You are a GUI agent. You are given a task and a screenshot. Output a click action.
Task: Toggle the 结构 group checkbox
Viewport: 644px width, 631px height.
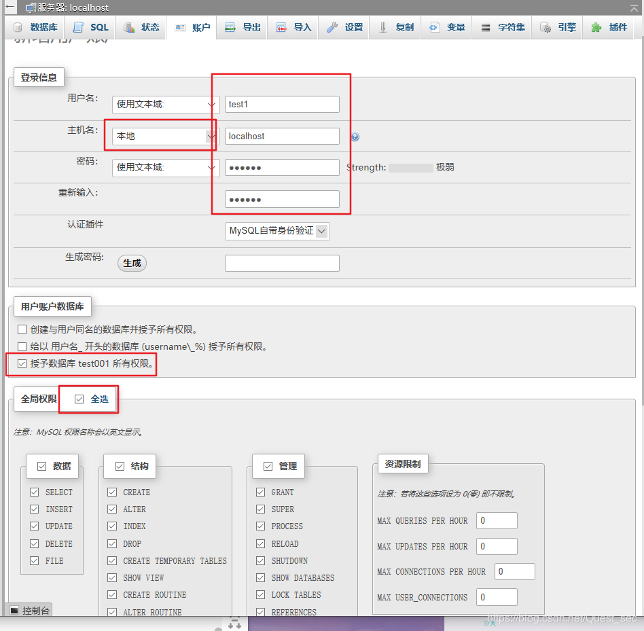click(x=120, y=466)
